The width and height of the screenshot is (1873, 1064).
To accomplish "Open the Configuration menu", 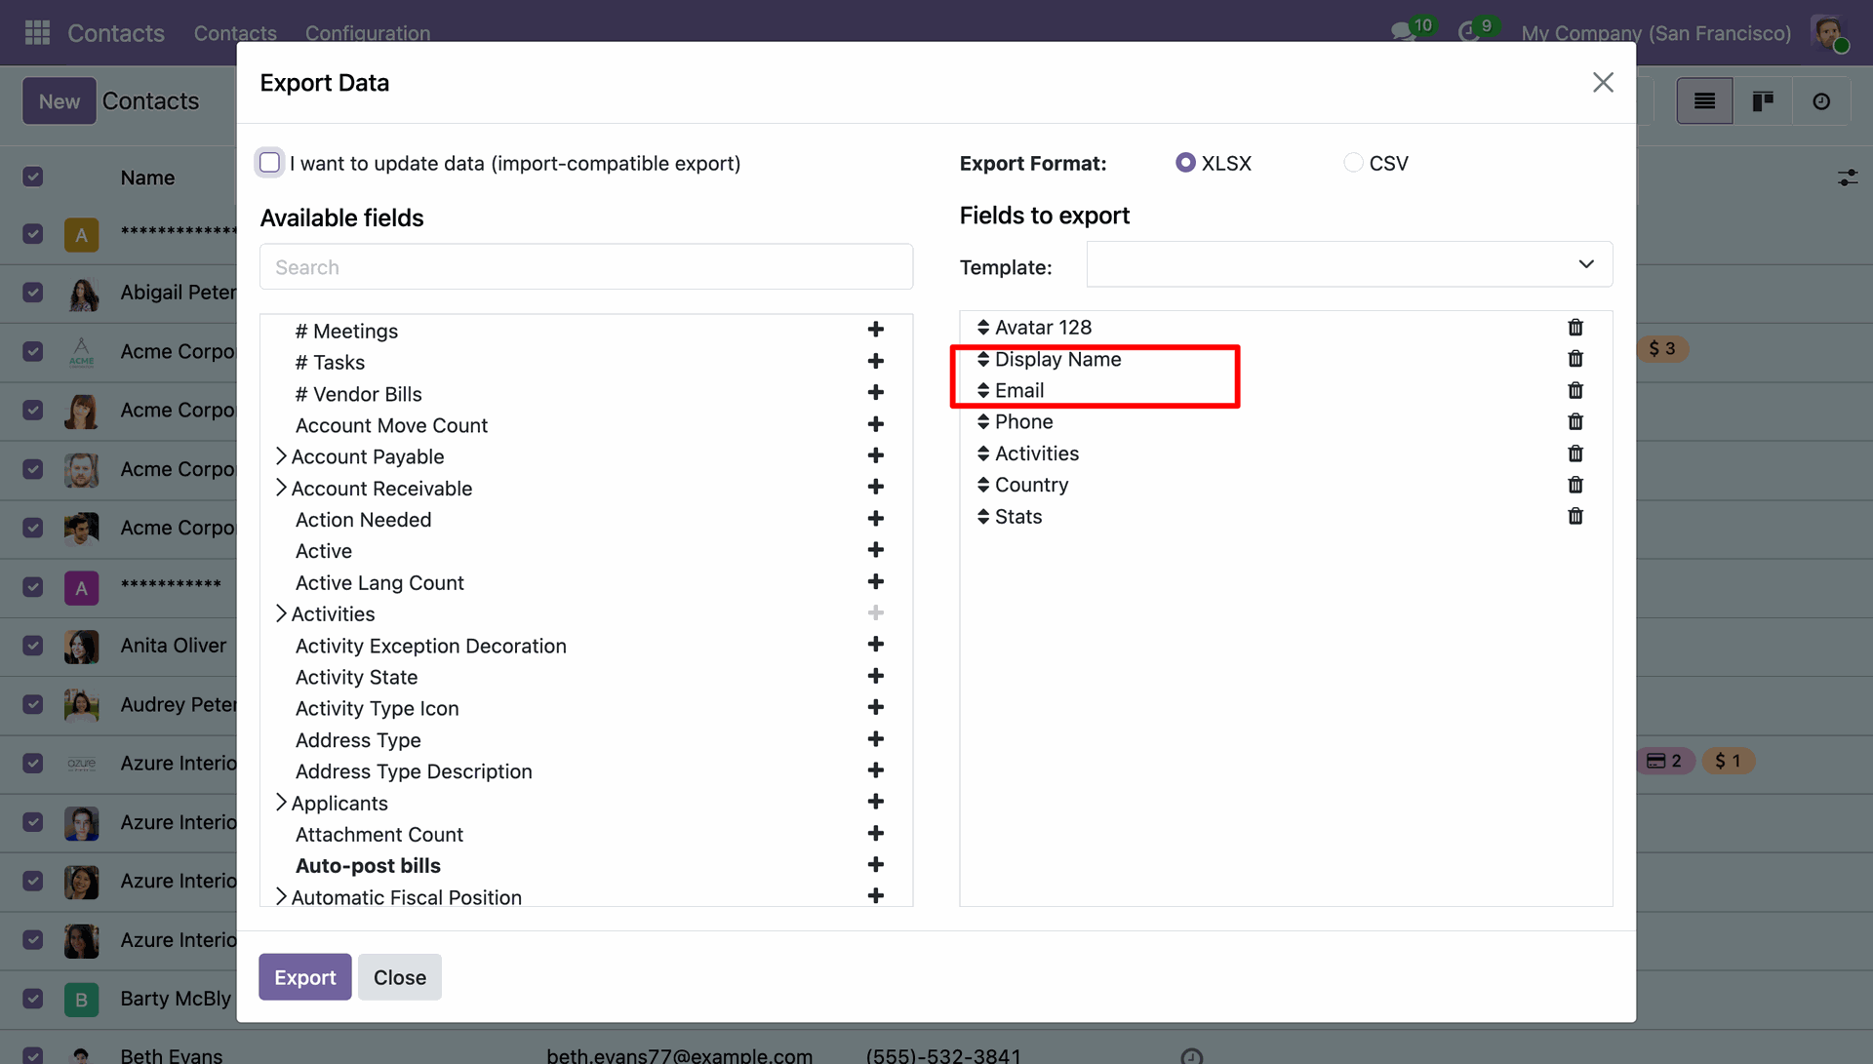I will click(x=367, y=32).
